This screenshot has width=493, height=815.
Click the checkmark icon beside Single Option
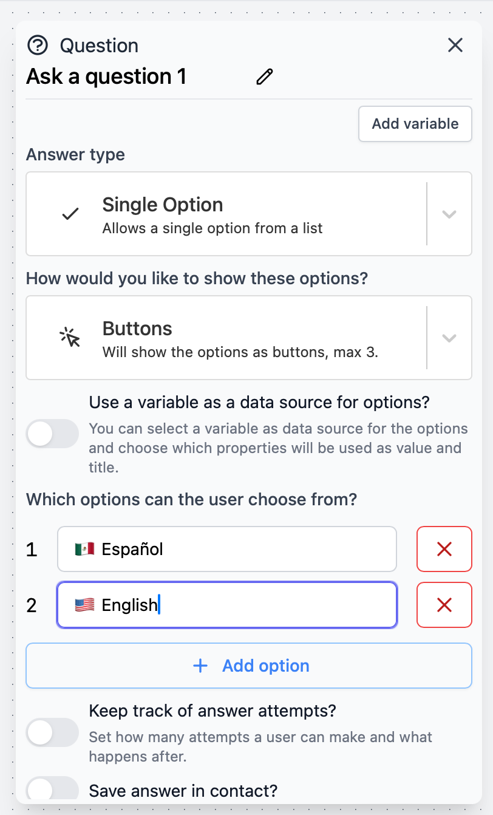[70, 214]
